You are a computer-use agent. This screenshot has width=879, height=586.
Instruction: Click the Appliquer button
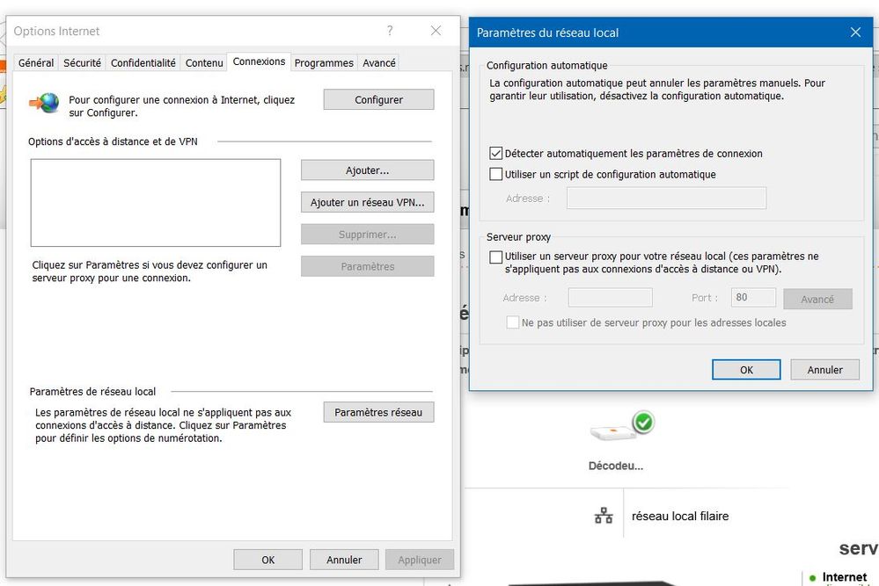coord(420,560)
